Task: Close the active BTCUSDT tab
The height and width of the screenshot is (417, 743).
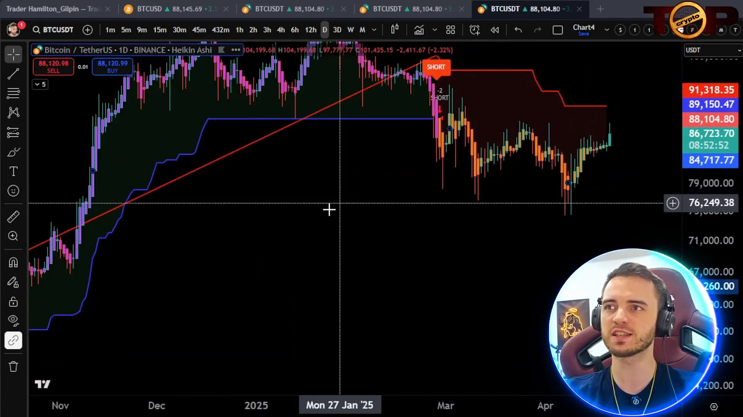Action: [x=579, y=9]
